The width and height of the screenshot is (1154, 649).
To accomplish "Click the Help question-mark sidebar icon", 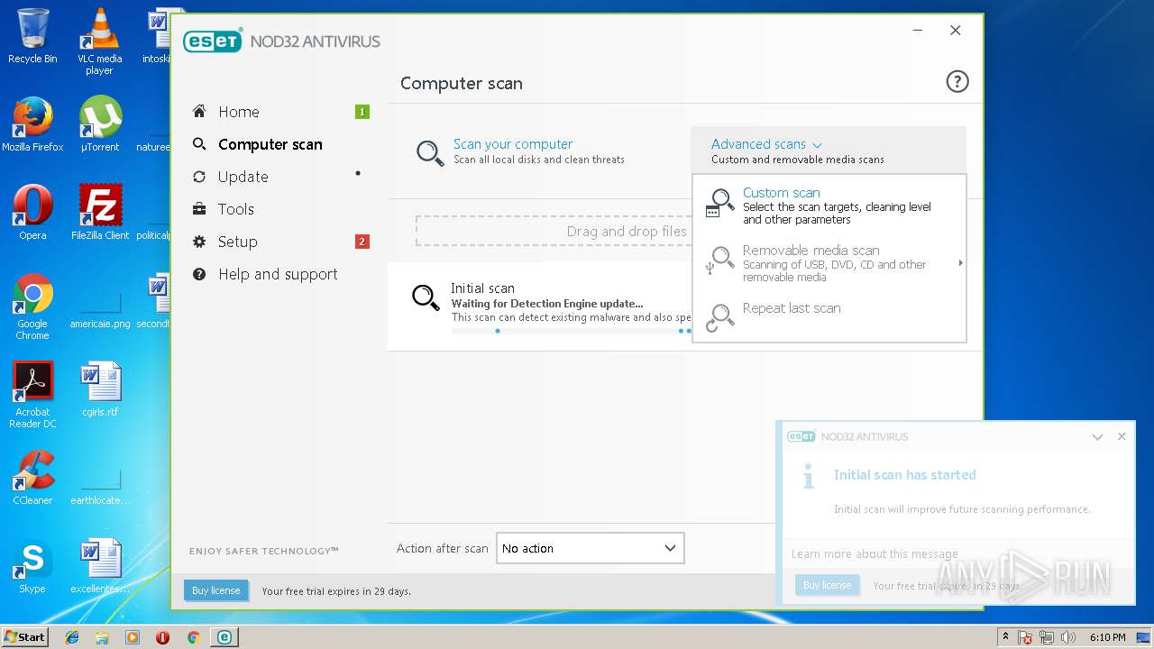I will click(199, 274).
